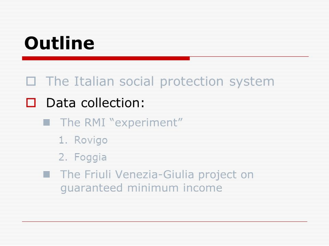329x246 pixels.
Task: Click the numbered item "Foggia"
Action: pos(90,157)
